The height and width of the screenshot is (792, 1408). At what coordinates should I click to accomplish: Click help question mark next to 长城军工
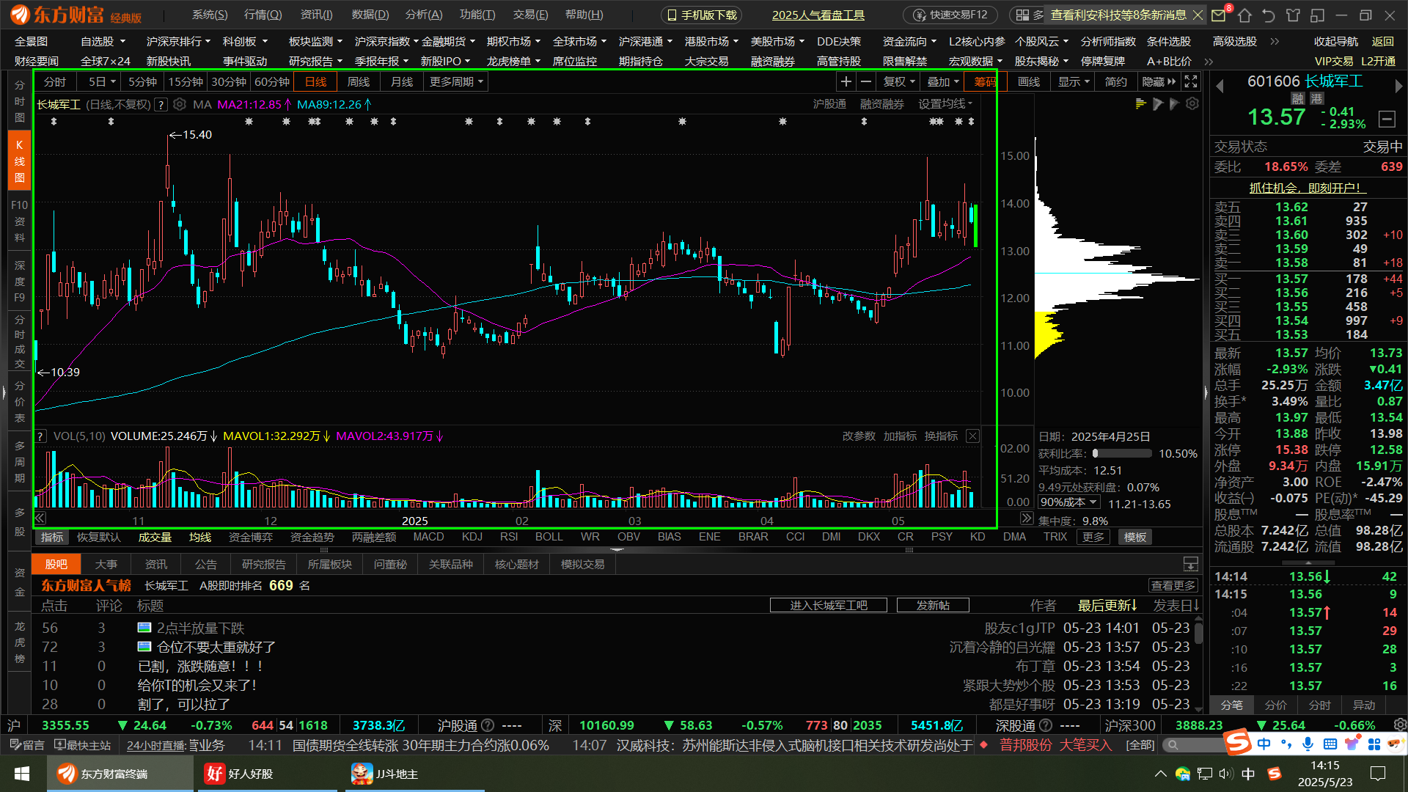click(x=161, y=104)
